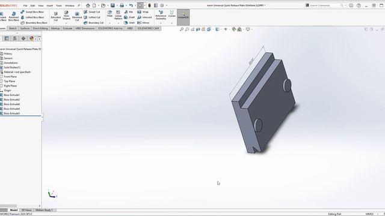
Task: Open View Orientation cube icon
Action: 209,29
